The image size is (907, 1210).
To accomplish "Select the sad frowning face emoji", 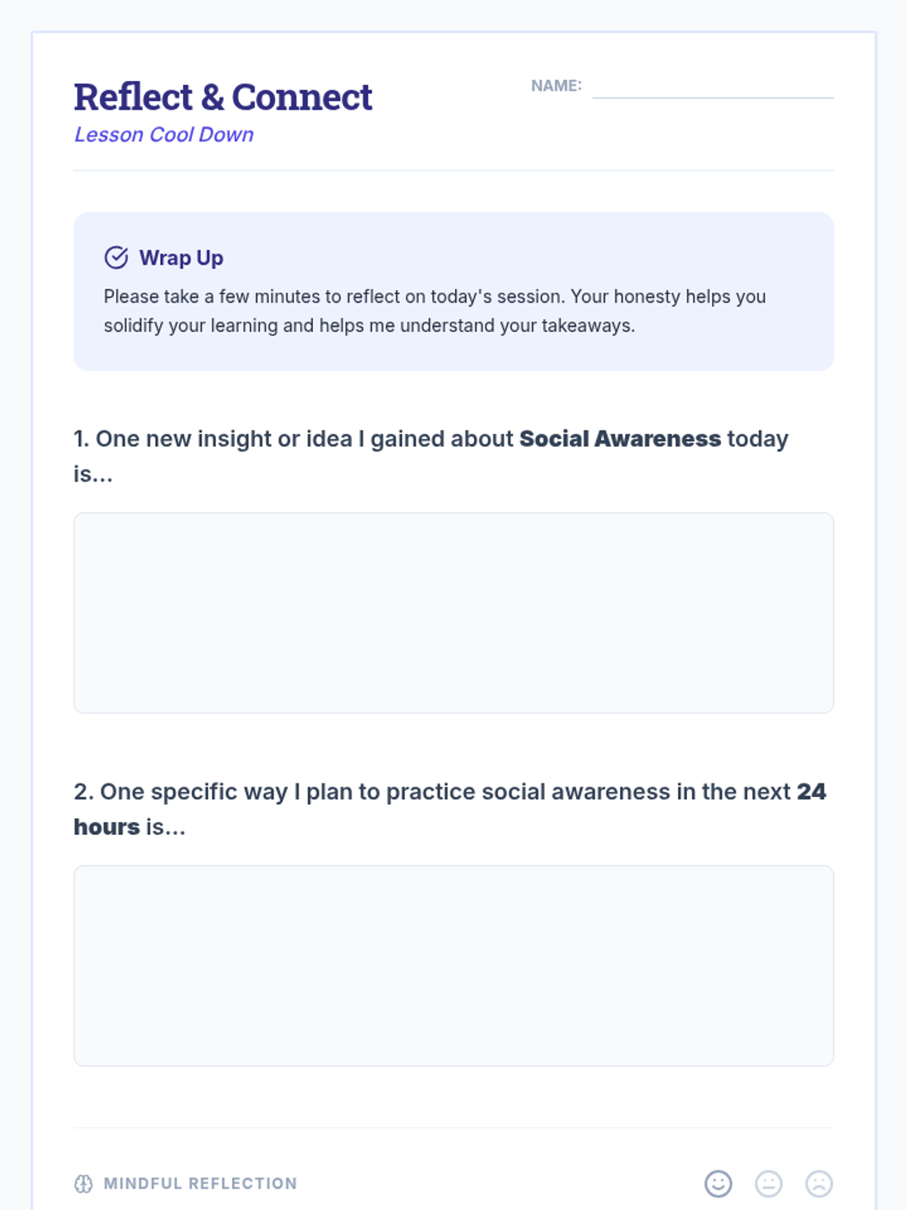I will click(x=819, y=1184).
